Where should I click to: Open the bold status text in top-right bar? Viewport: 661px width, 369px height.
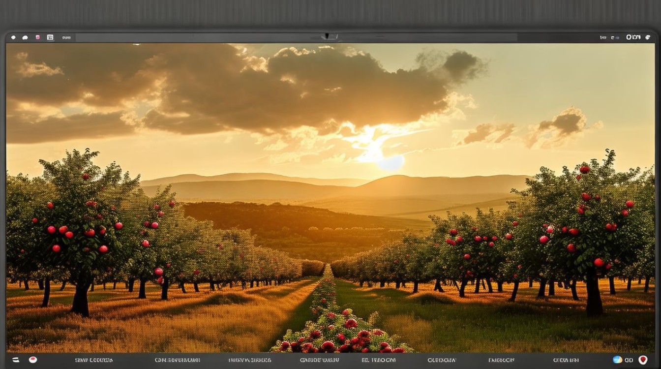(633, 37)
